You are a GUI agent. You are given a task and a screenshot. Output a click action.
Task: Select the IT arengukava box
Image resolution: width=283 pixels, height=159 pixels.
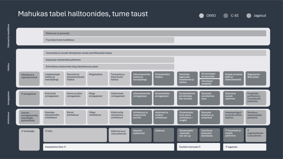pos(29,98)
